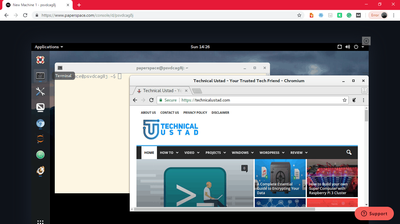Image resolution: width=400 pixels, height=224 pixels.
Task: Open a new tab in Chromium
Action: (x=197, y=91)
